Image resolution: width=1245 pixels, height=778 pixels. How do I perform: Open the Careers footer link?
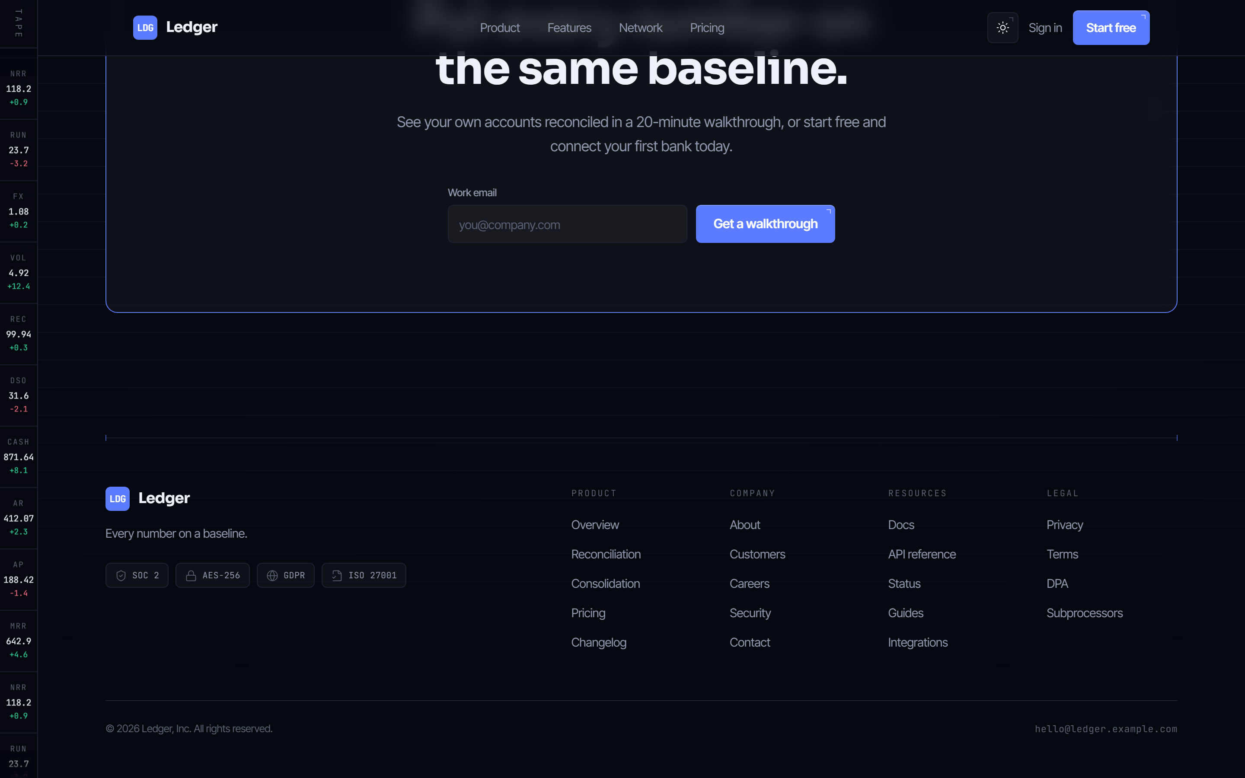pyautogui.click(x=749, y=583)
